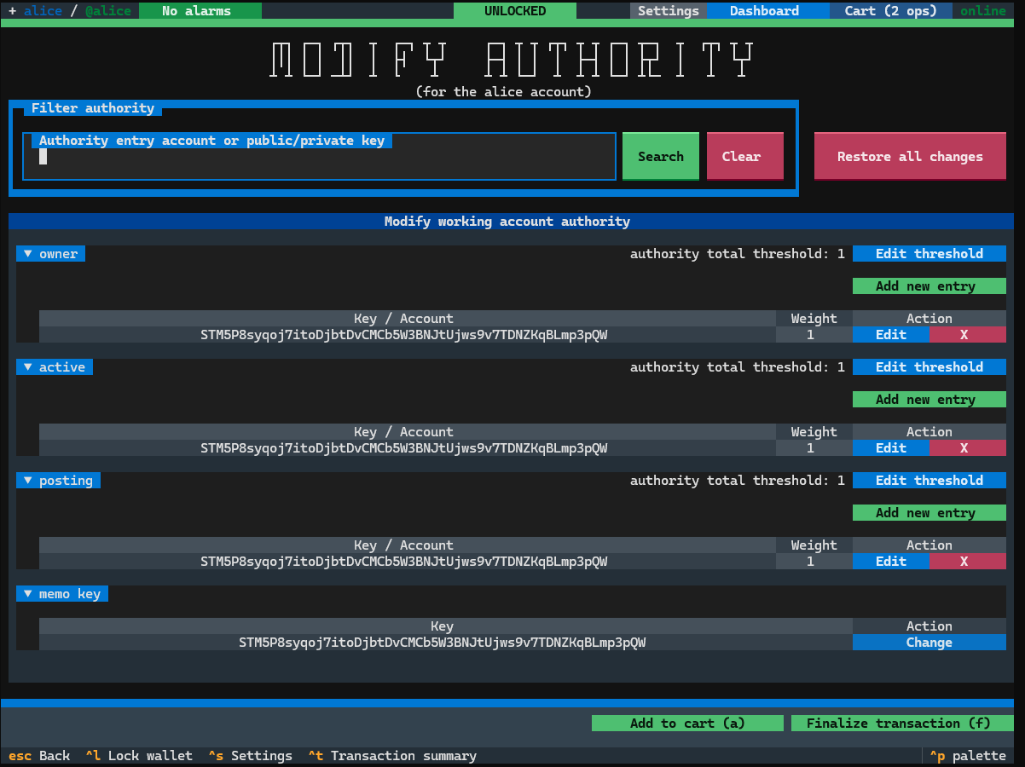Click Finalize transaction (f) button

[902, 724]
